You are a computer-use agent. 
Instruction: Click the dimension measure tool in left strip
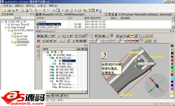click(x=38, y=46)
